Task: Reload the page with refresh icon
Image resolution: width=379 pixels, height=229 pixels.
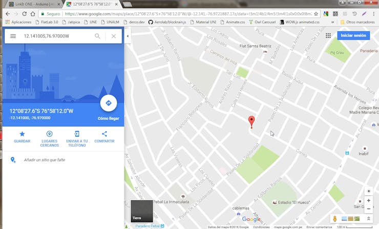Action: [24, 14]
